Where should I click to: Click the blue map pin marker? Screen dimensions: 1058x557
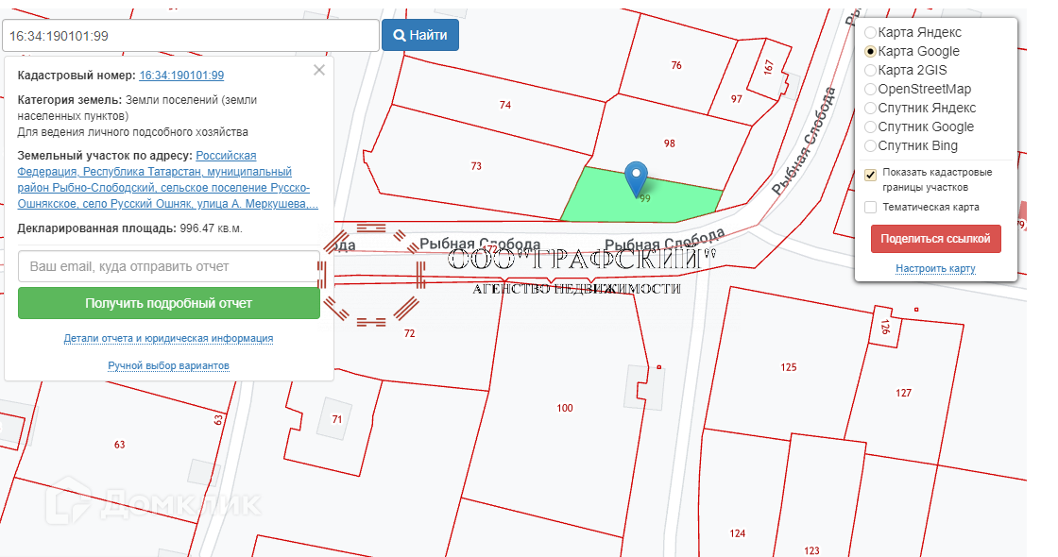click(636, 178)
